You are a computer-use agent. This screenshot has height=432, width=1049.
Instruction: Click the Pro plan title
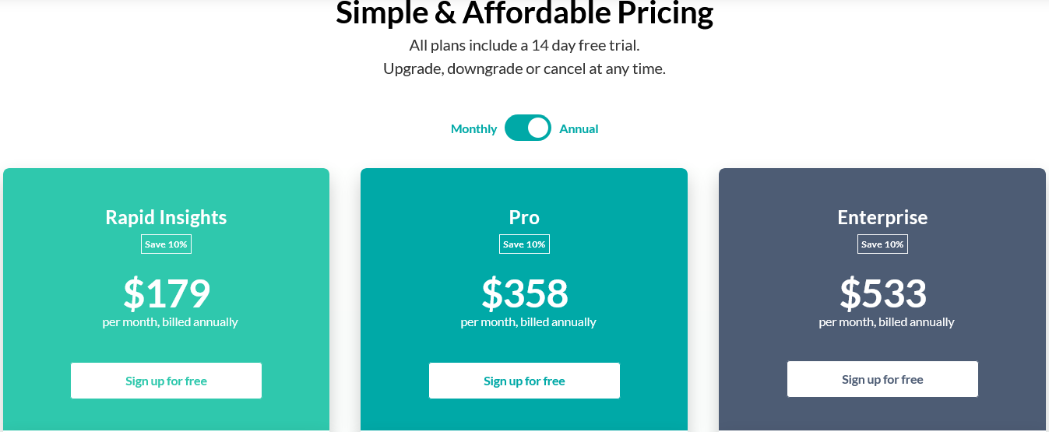[524, 217]
